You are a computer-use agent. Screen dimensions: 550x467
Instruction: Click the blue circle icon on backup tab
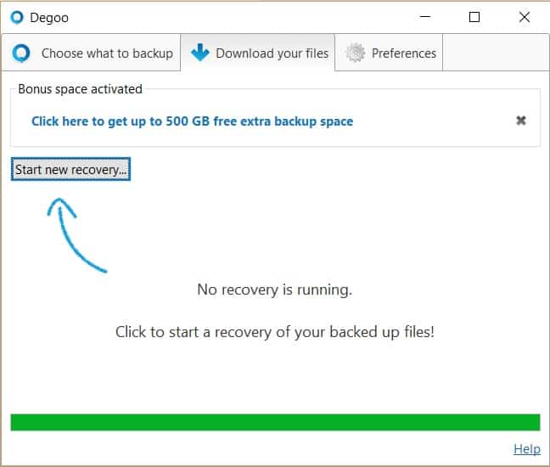(21, 53)
